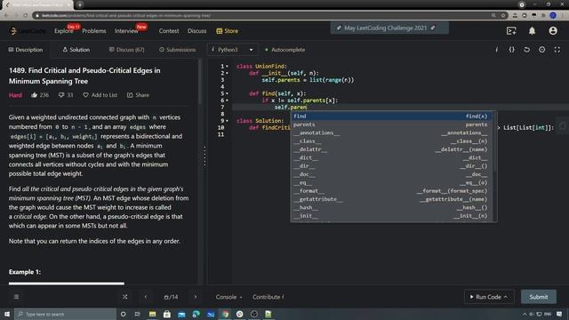Switch to the Solution tab

76,50
